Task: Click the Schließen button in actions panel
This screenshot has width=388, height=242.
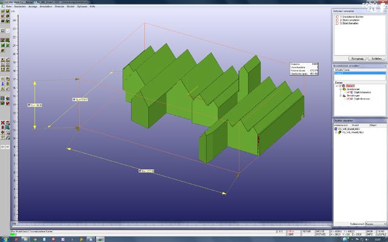Action: [376, 59]
